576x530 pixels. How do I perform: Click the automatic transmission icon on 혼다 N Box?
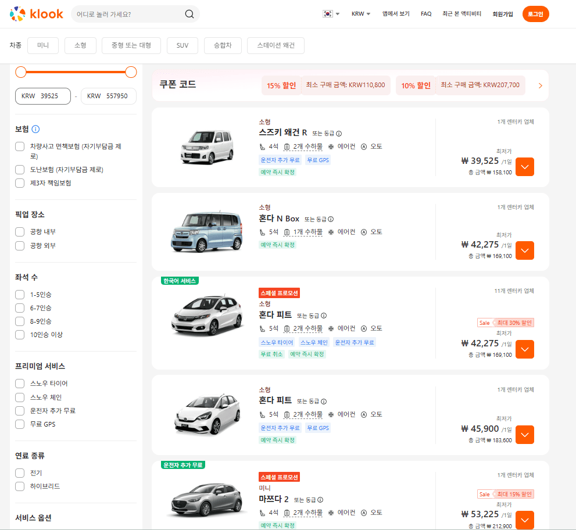[x=364, y=232]
